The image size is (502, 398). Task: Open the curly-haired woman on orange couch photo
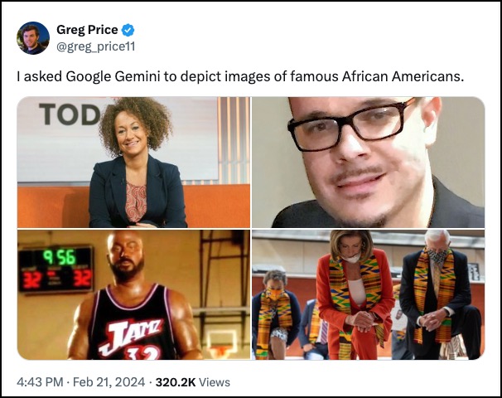point(133,163)
